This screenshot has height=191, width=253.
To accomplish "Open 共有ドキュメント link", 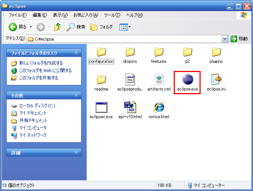I will (x=34, y=120).
